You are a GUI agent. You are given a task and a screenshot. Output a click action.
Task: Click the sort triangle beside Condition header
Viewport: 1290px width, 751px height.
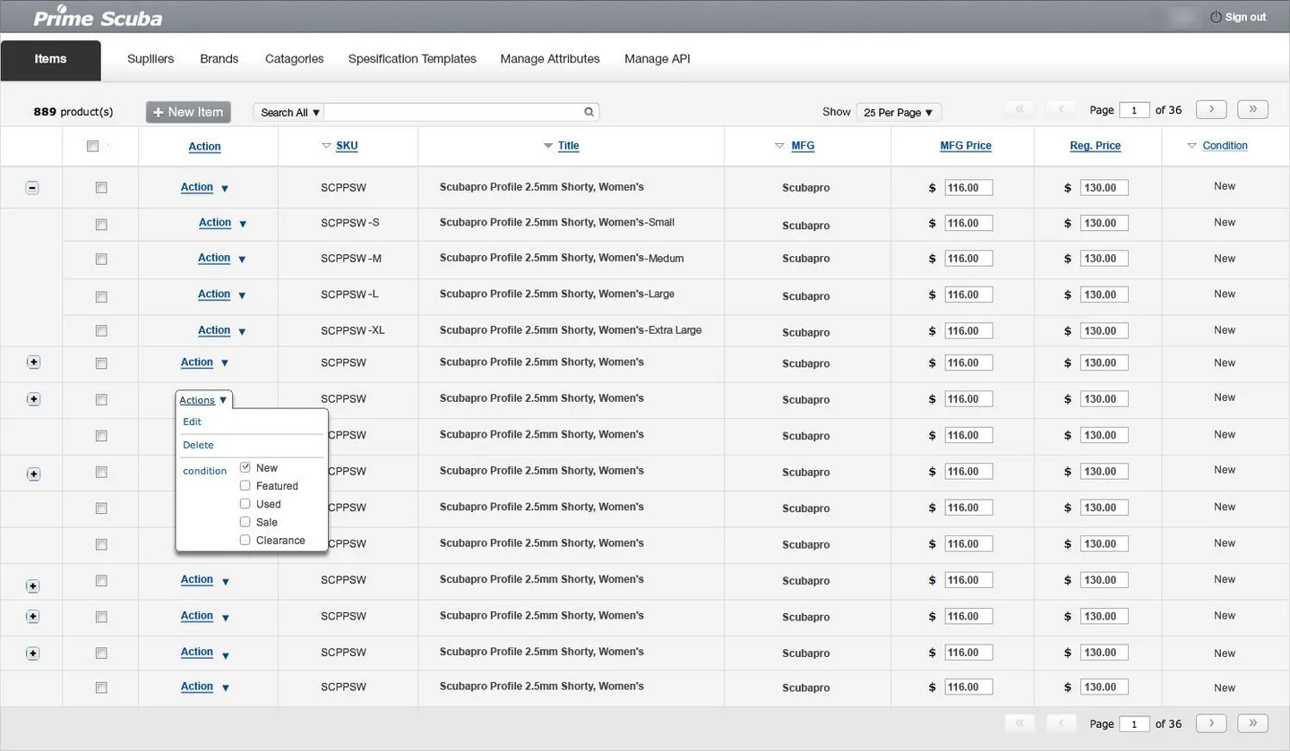point(1191,146)
